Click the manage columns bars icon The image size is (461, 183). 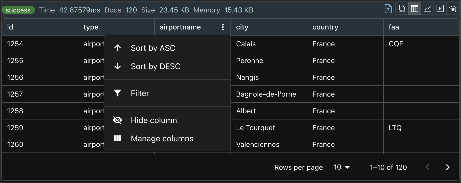[118, 138]
